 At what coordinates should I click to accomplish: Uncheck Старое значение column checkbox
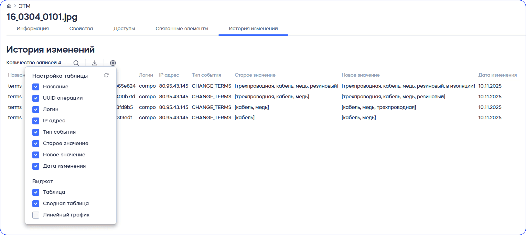(36, 144)
